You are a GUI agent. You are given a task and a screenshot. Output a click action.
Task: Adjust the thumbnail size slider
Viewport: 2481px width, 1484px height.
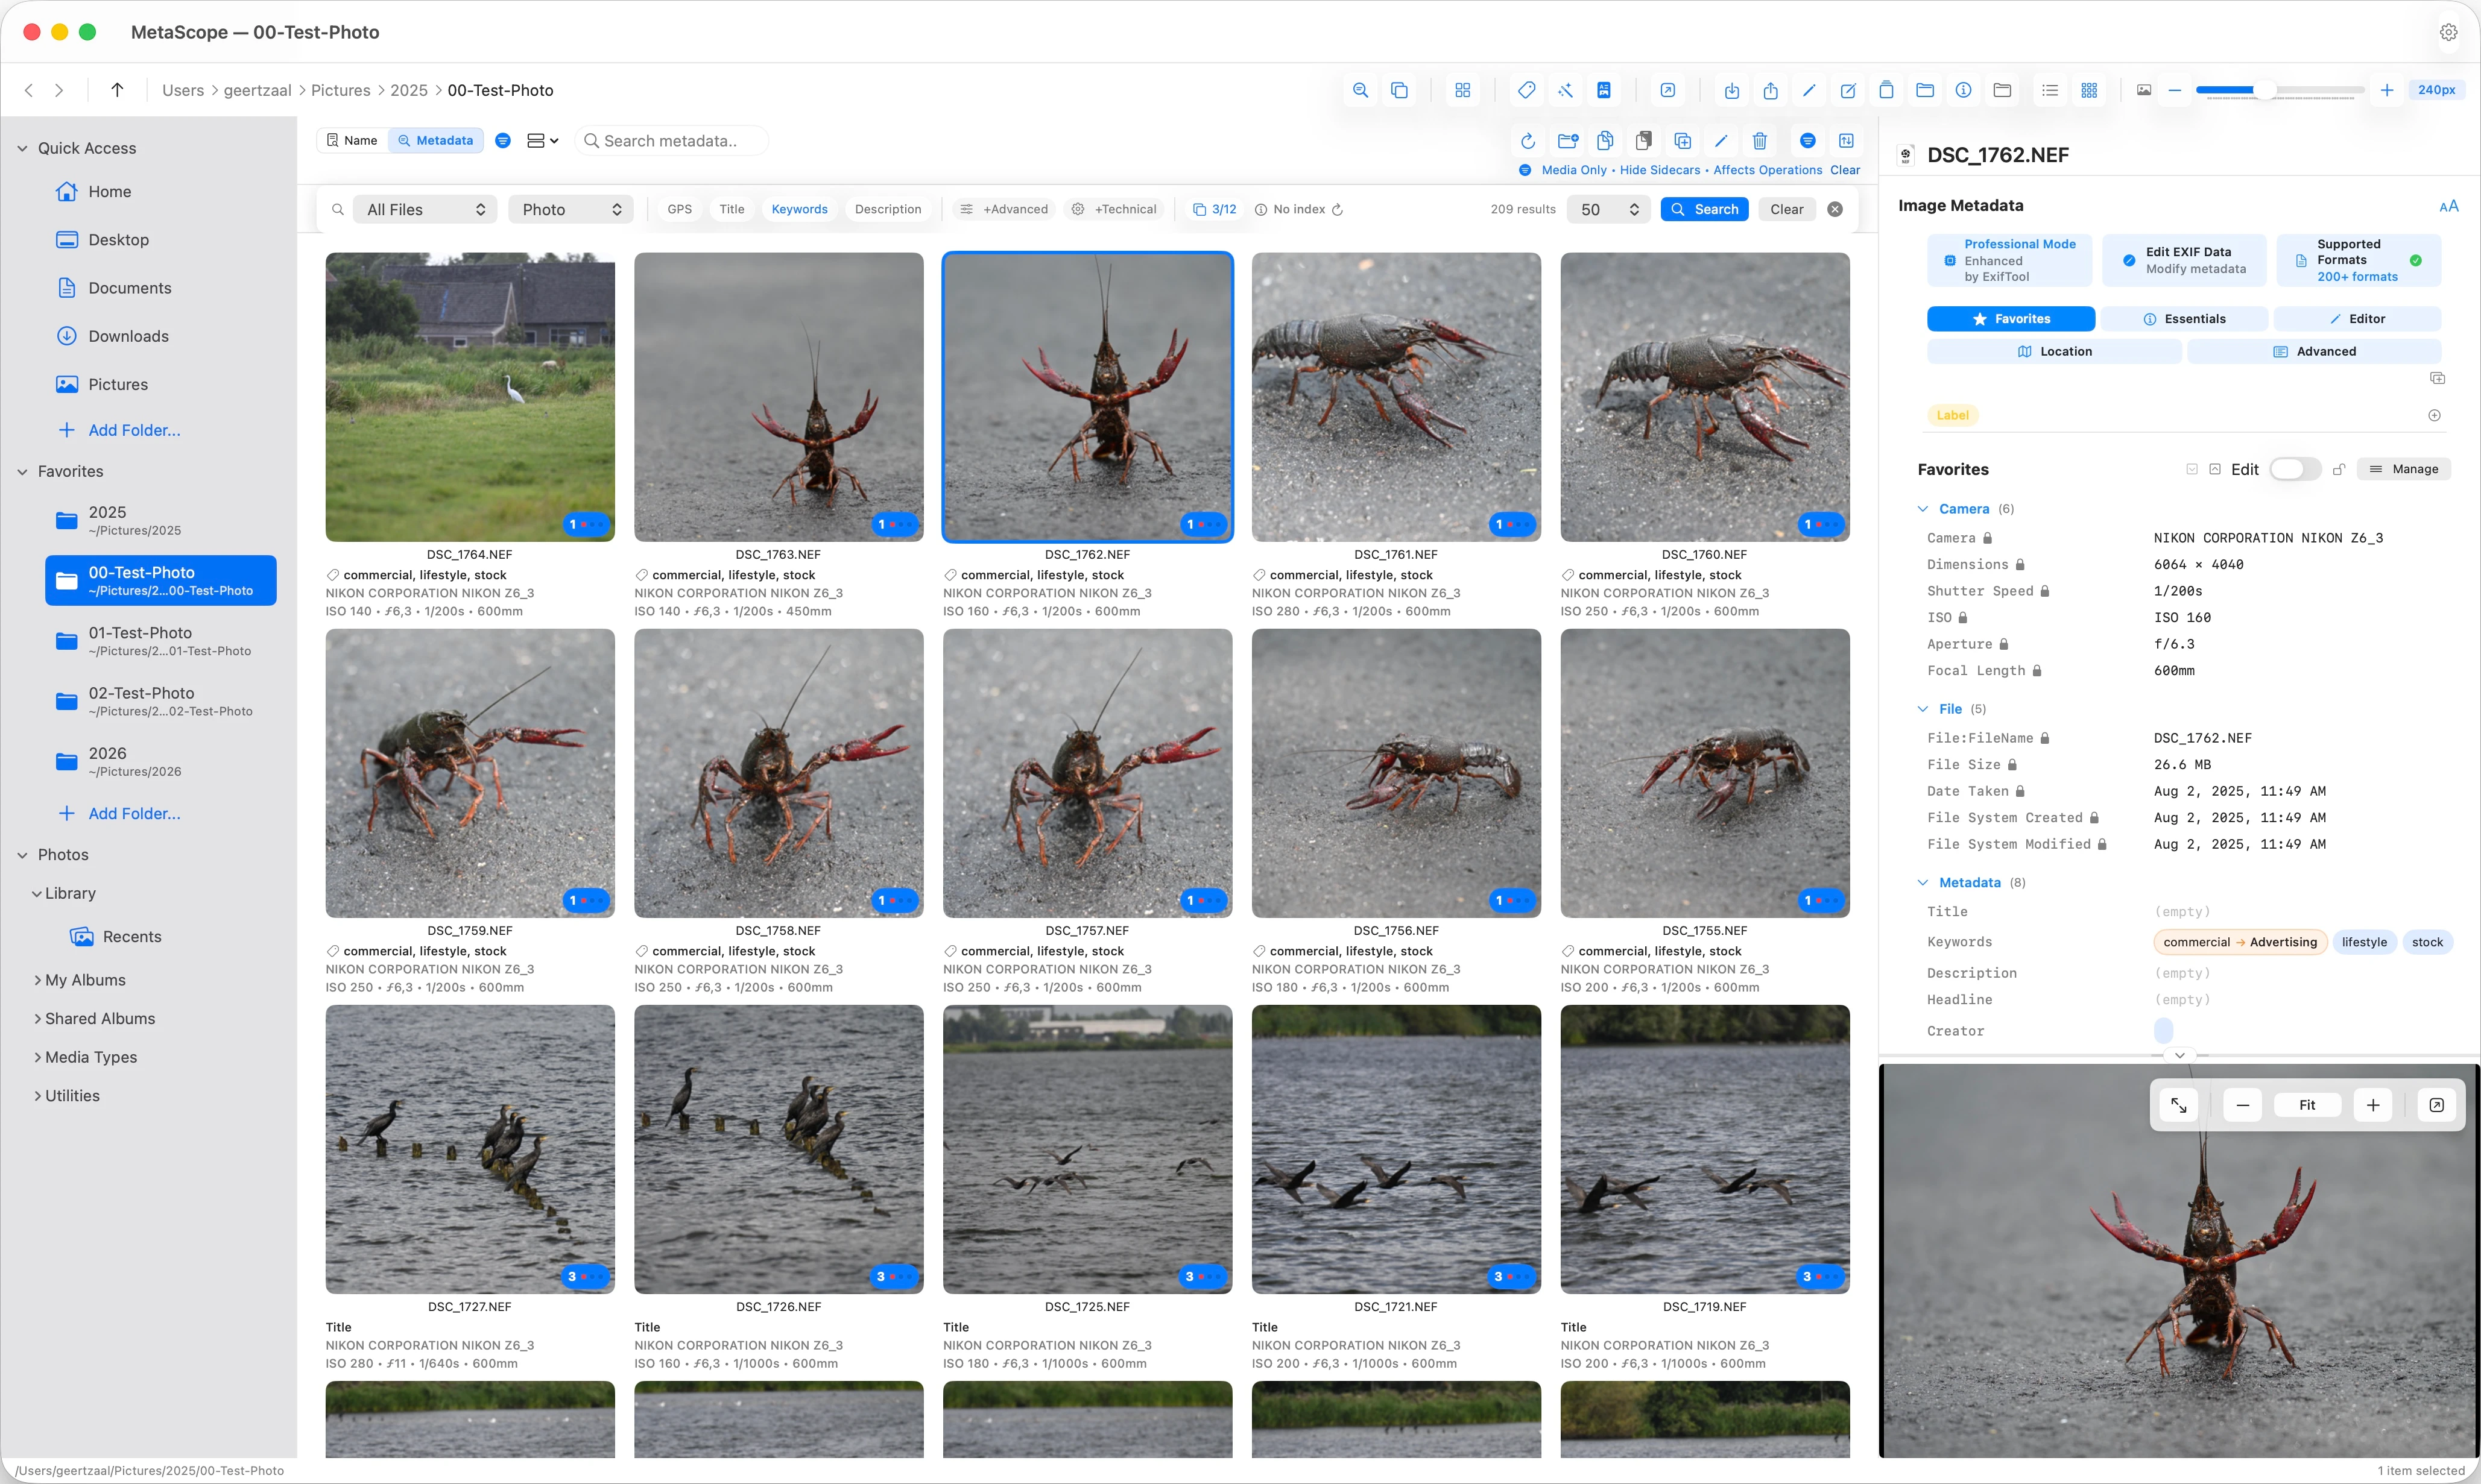(x=2280, y=90)
